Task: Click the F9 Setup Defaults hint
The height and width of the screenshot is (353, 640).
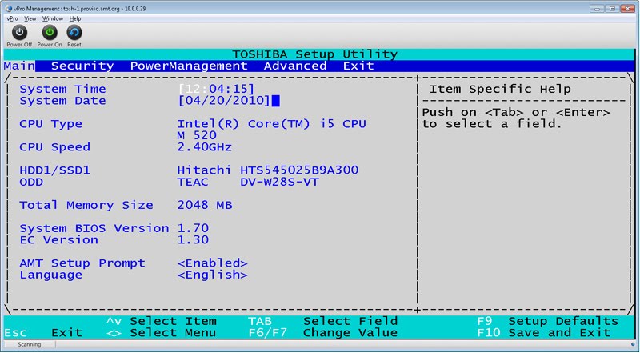Action: tap(547, 321)
